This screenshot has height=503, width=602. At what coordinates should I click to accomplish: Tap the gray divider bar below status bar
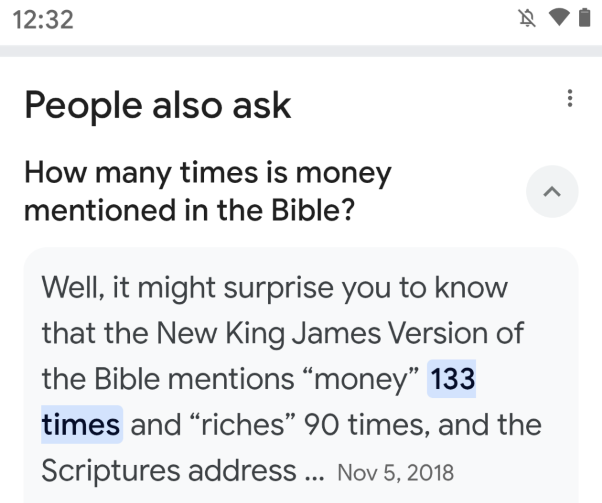(x=301, y=51)
